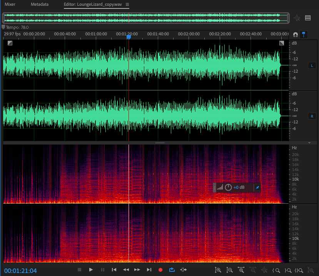Click the volume bars icon in the HUD
The width and height of the screenshot is (319, 276).
(220, 187)
